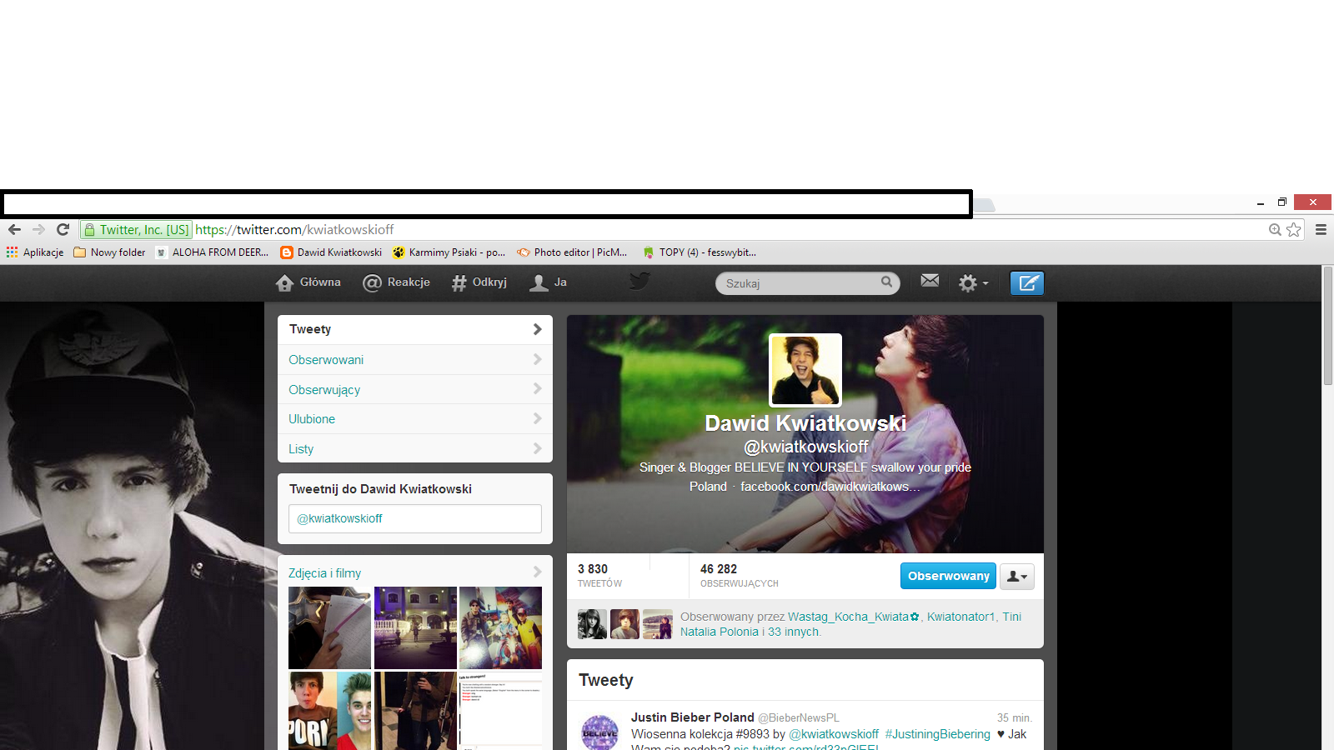Open the facebook.com/dawidkwiatkows link
This screenshot has width=1334, height=750.
pyautogui.click(x=830, y=487)
